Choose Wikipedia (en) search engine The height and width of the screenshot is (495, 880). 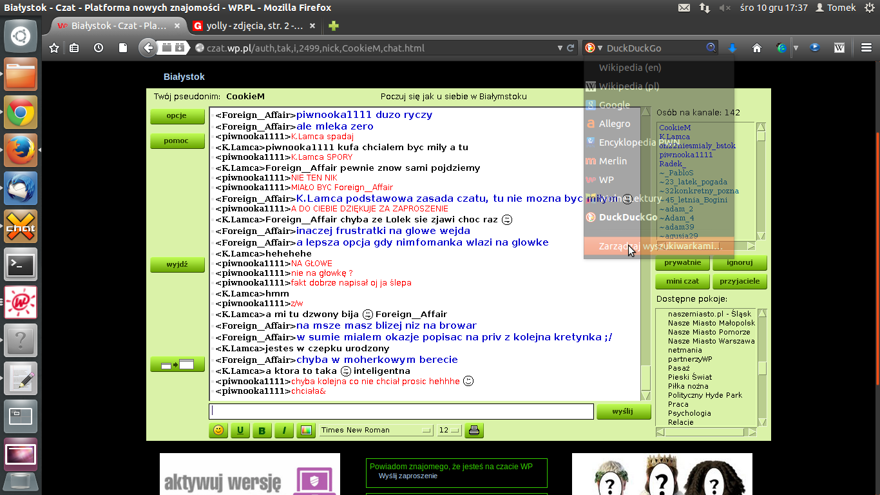click(659, 68)
